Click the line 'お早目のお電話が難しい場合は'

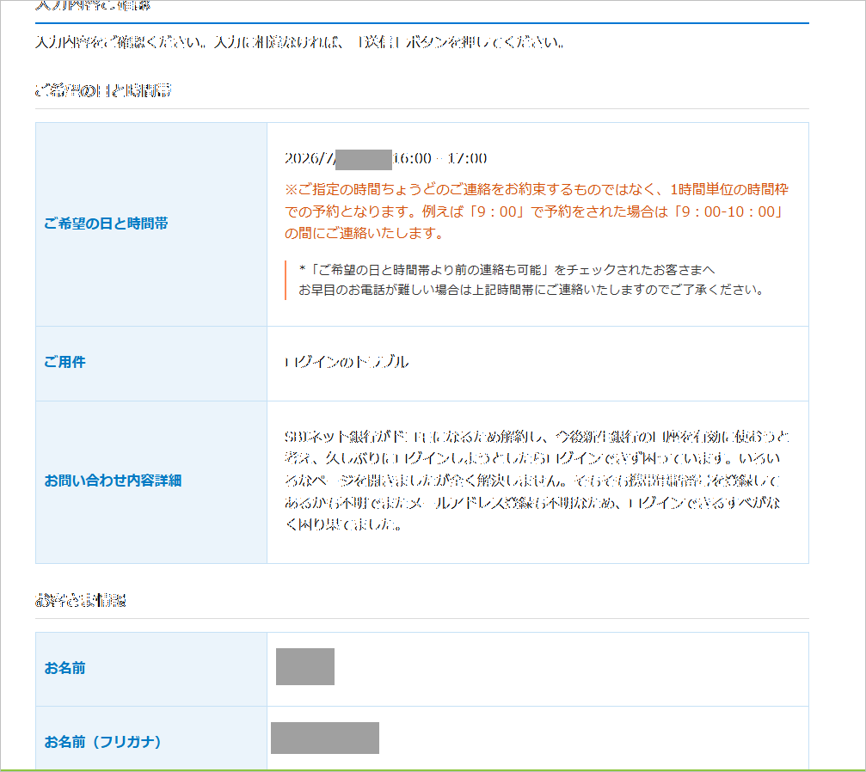click(x=531, y=290)
